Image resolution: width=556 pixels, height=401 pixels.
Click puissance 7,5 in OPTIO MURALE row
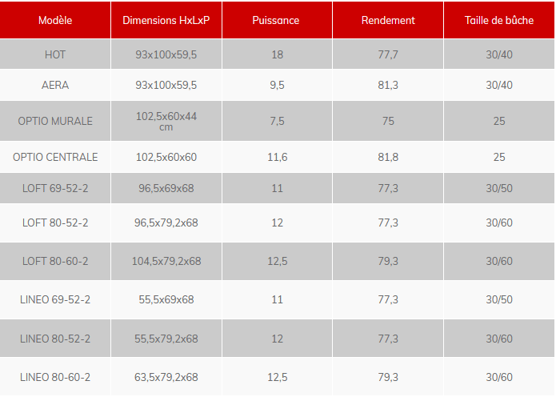(x=277, y=121)
